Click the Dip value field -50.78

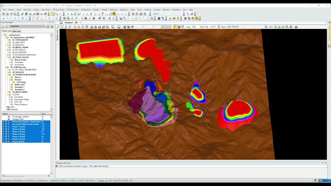(213, 27)
